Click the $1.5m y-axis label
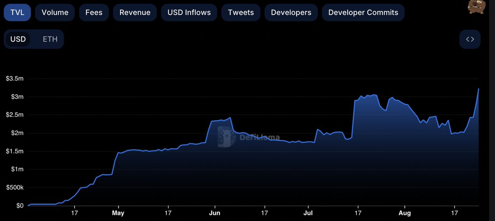Viewport: 495px width, 221px height. click(x=14, y=151)
